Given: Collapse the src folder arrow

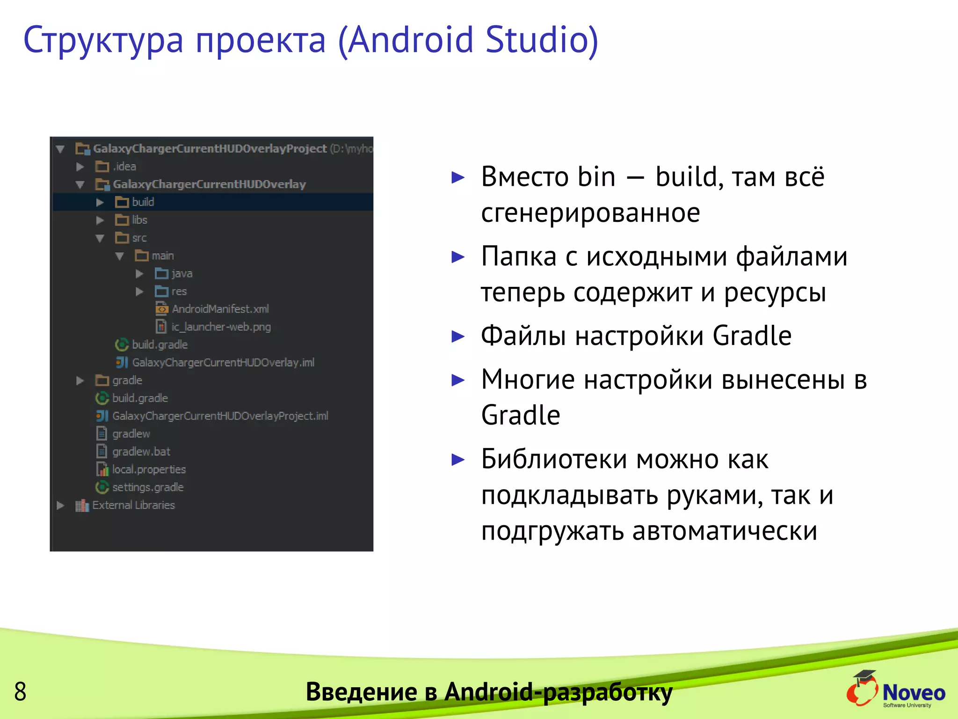Looking at the screenshot, I should click(x=100, y=238).
